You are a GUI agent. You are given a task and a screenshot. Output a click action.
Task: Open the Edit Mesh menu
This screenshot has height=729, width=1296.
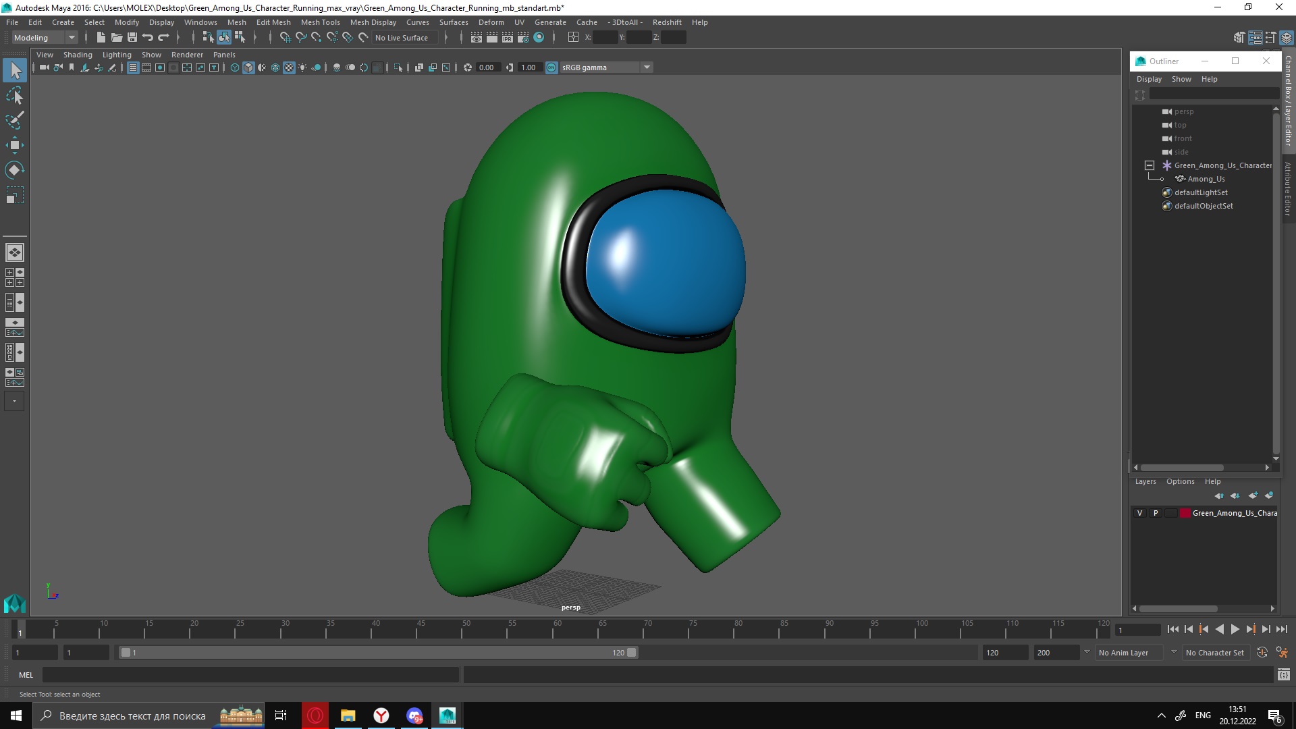[x=273, y=22]
